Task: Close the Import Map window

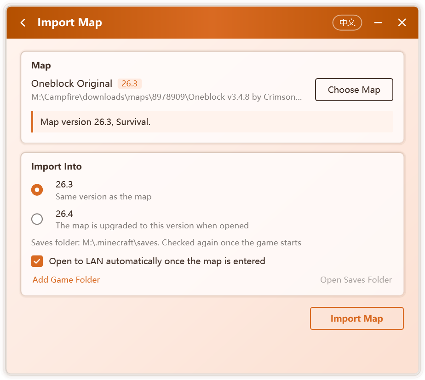Action: click(x=402, y=23)
